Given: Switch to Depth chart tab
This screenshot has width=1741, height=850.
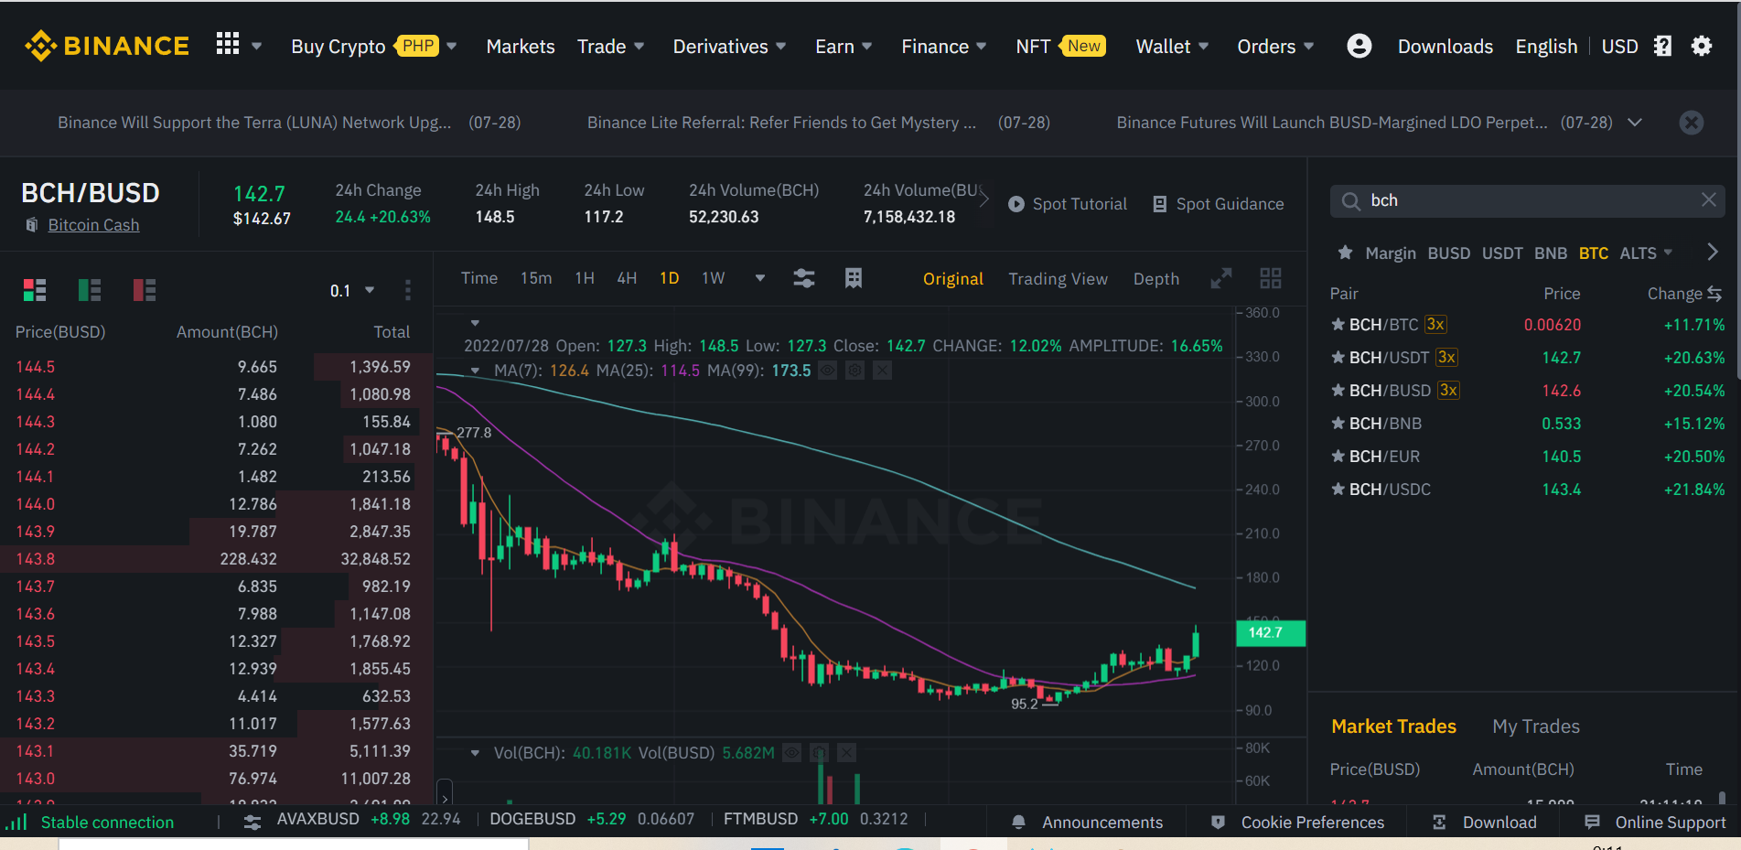Looking at the screenshot, I should tap(1156, 279).
